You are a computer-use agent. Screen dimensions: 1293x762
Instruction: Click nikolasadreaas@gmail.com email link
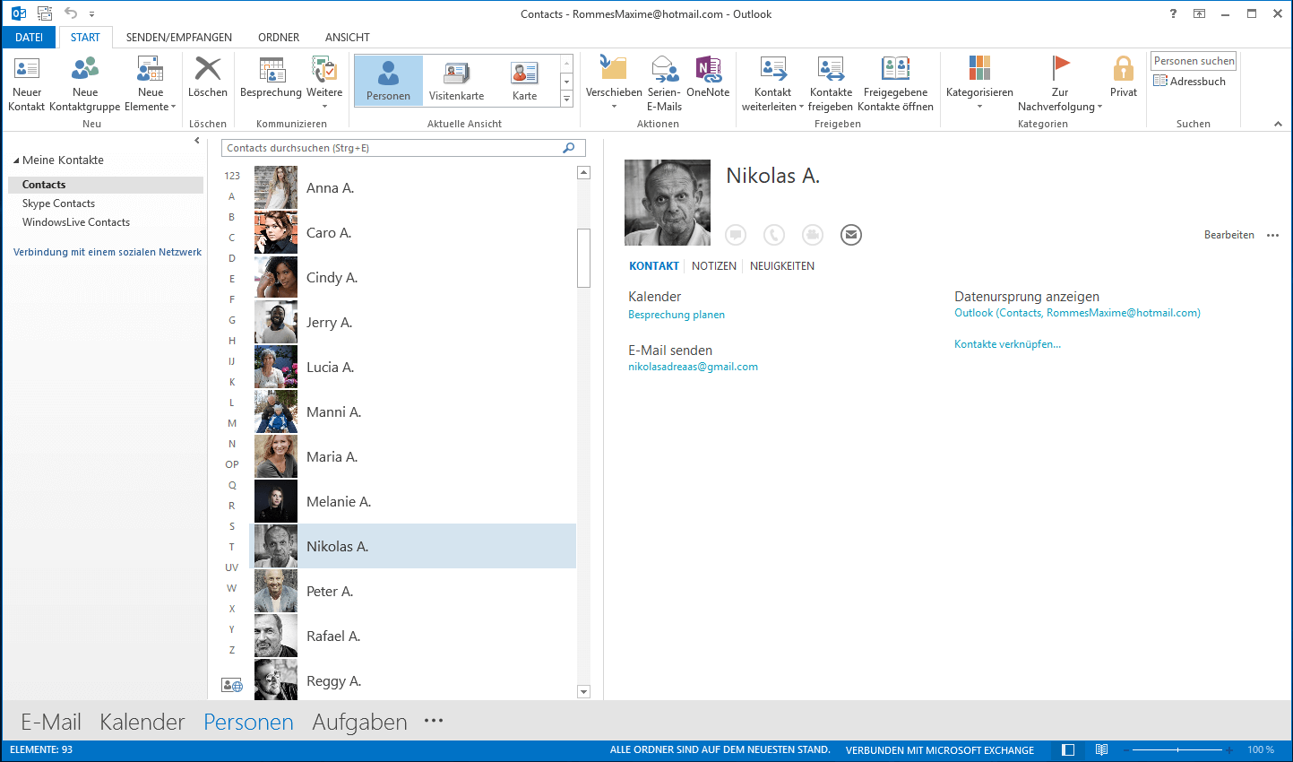[x=693, y=367]
